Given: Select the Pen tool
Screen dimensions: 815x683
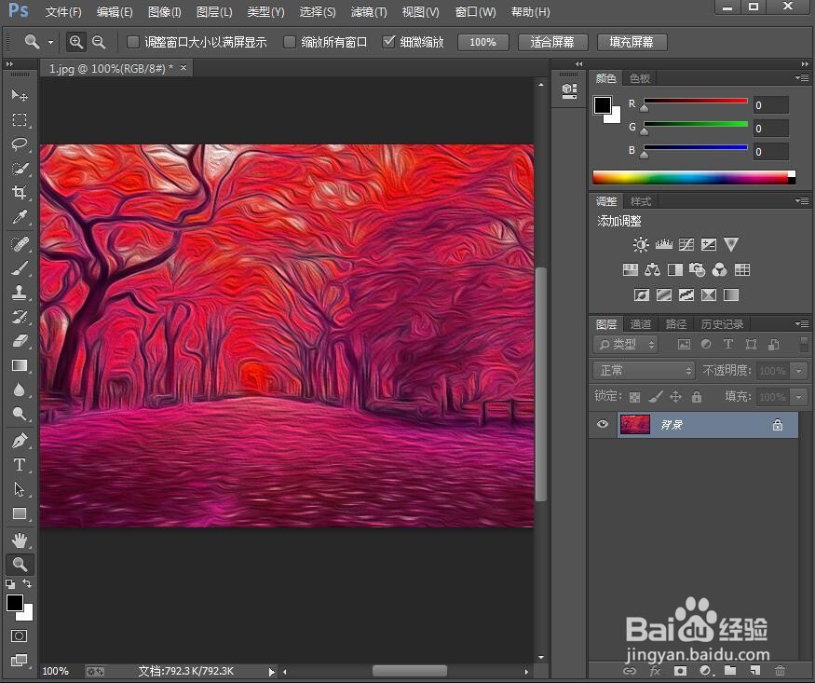Looking at the screenshot, I should pos(20,441).
